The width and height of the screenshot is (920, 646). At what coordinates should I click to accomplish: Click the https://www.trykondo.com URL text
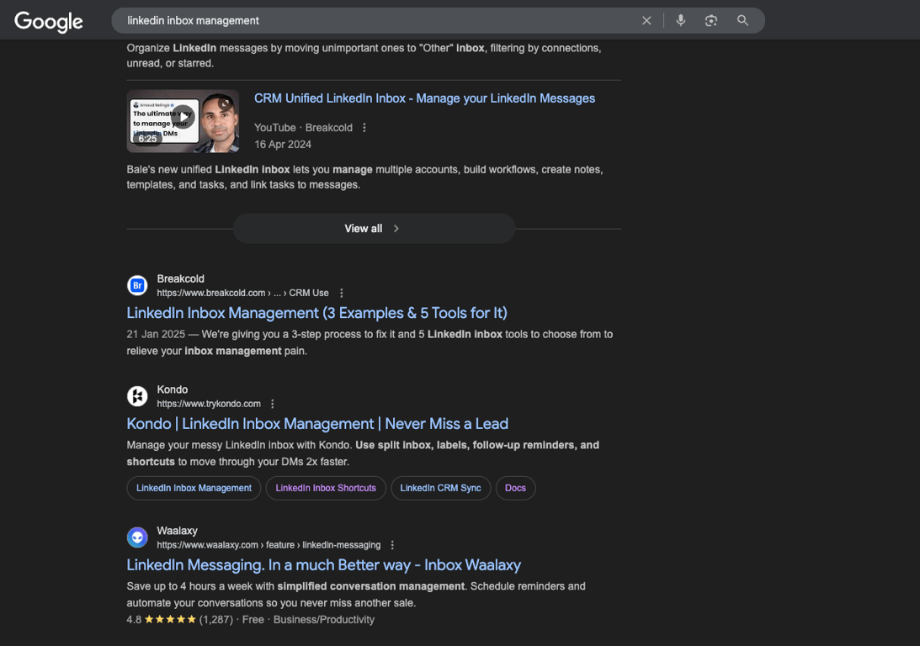pyautogui.click(x=209, y=404)
